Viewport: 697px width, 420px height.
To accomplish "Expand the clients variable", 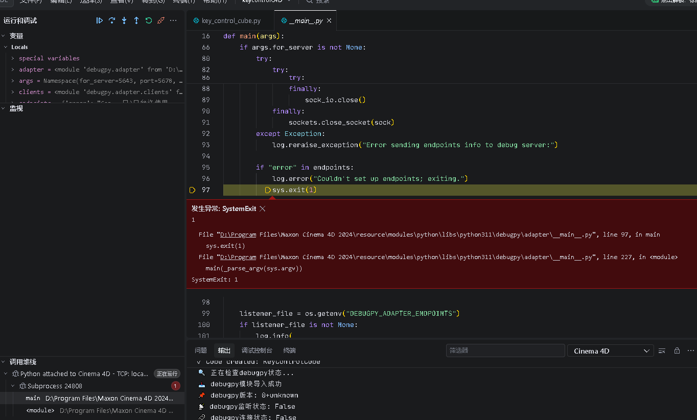I will click(x=12, y=92).
